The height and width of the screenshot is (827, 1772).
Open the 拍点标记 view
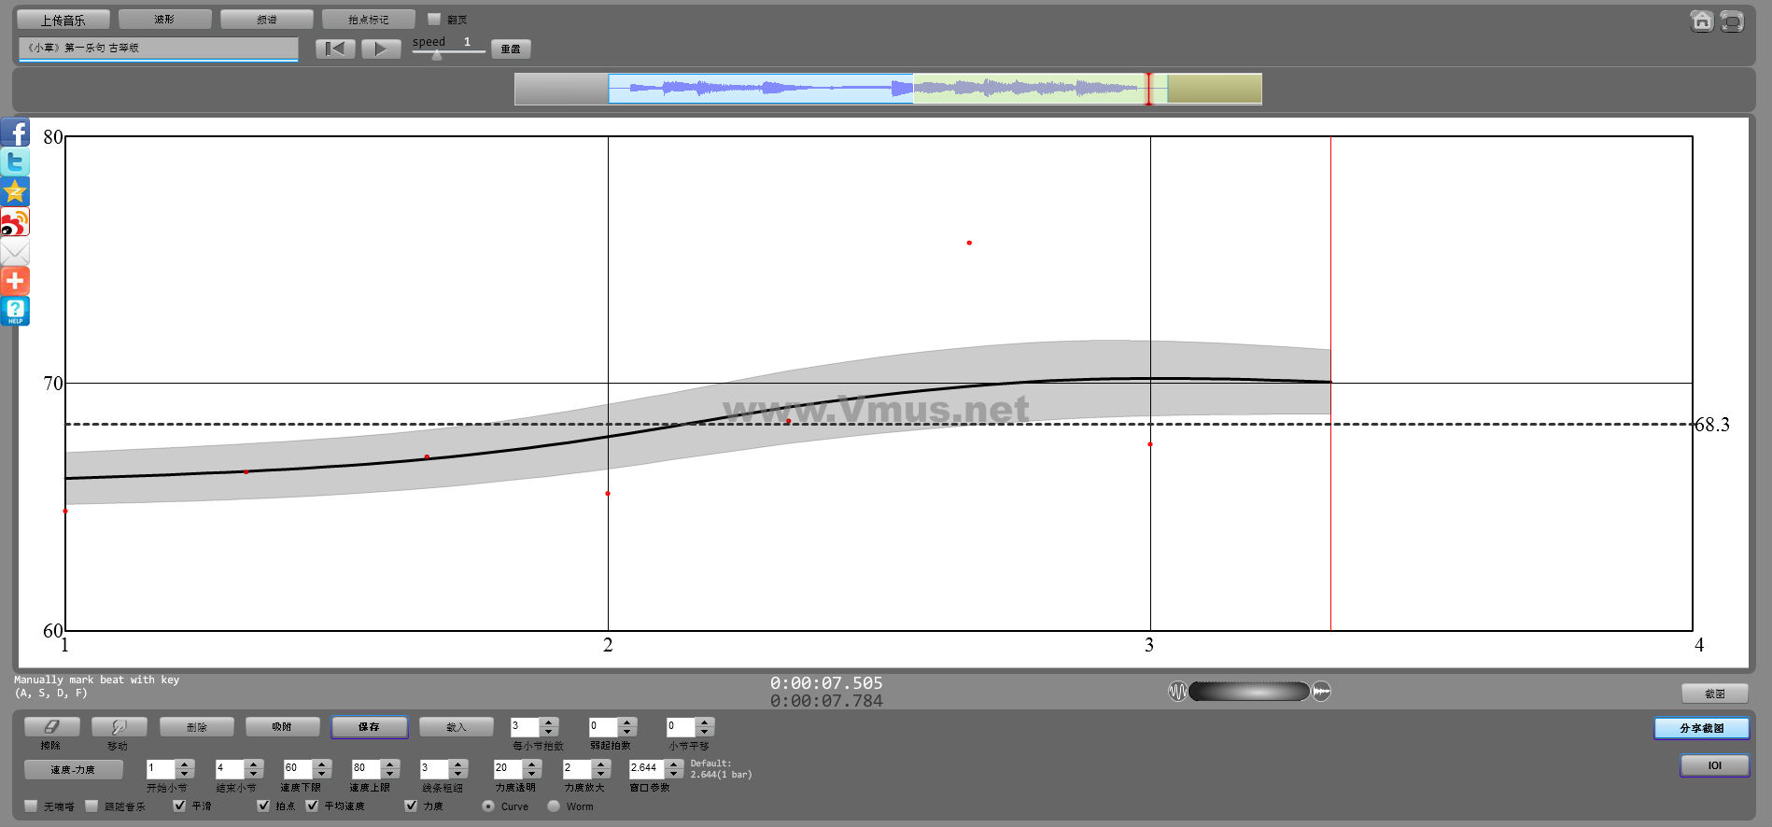(x=368, y=19)
